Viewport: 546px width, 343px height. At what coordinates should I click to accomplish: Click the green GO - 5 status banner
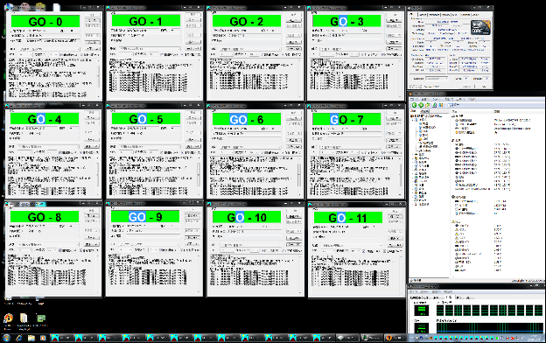pos(146,119)
